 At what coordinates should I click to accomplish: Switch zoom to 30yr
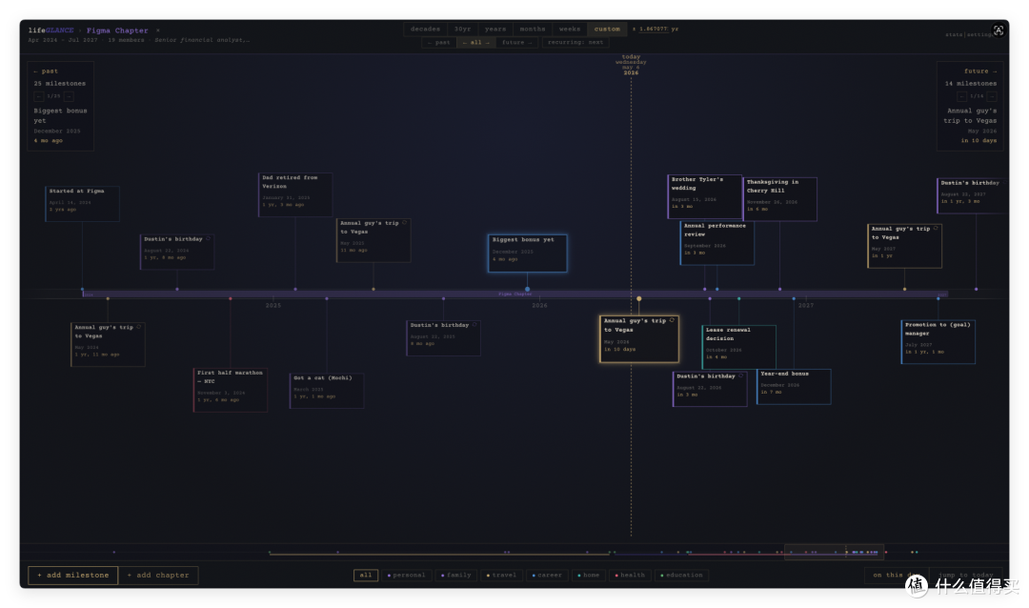[463, 29]
